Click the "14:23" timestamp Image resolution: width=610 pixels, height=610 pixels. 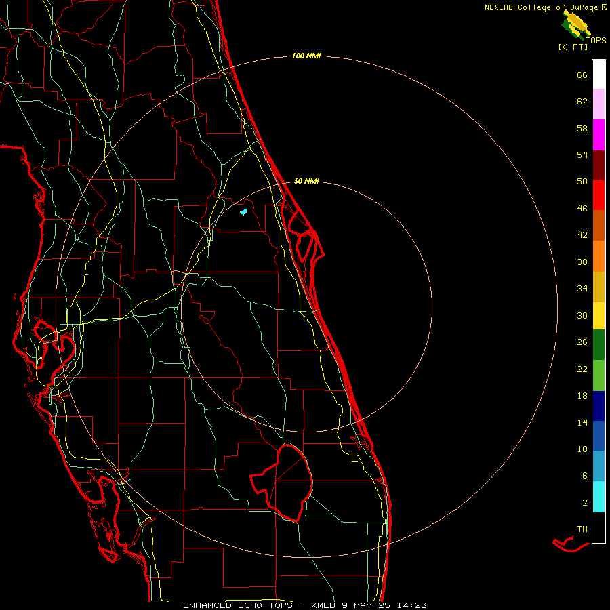(411, 605)
